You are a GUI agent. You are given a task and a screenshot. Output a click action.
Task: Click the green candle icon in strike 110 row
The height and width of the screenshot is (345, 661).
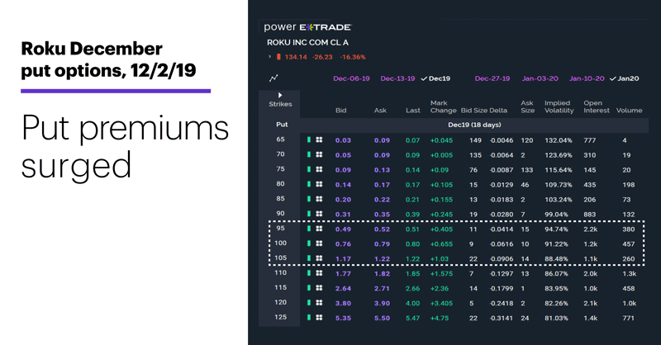[309, 273]
